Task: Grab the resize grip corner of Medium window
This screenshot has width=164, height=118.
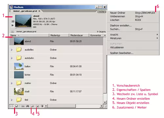Action: pyautogui.click(x=106, y=107)
